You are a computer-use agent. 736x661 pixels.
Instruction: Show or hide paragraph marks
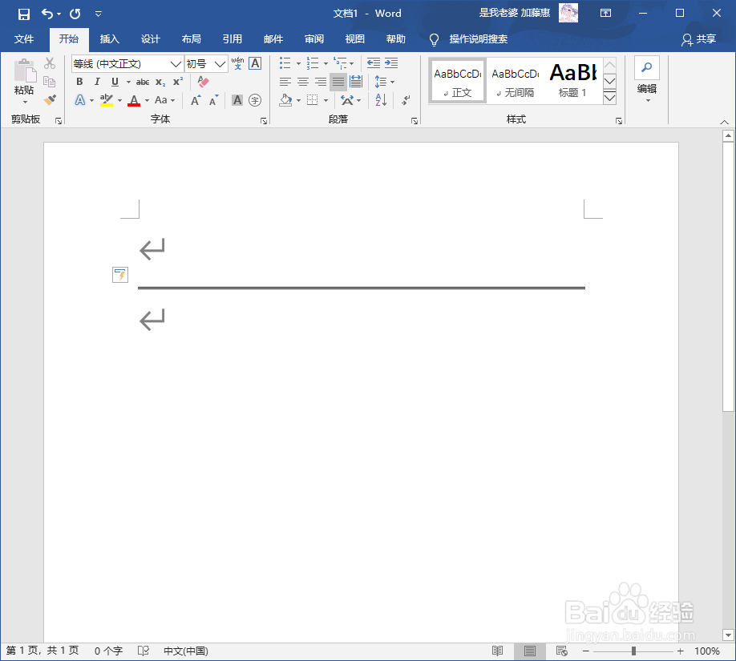click(x=405, y=99)
